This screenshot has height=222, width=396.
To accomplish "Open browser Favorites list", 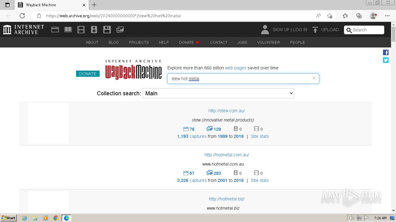I will tap(345, 16).
